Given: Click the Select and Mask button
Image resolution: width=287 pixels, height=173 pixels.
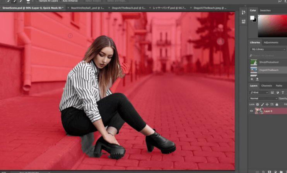Looking at the screenshot, I should pyautogui.click(x=117, y=1).
